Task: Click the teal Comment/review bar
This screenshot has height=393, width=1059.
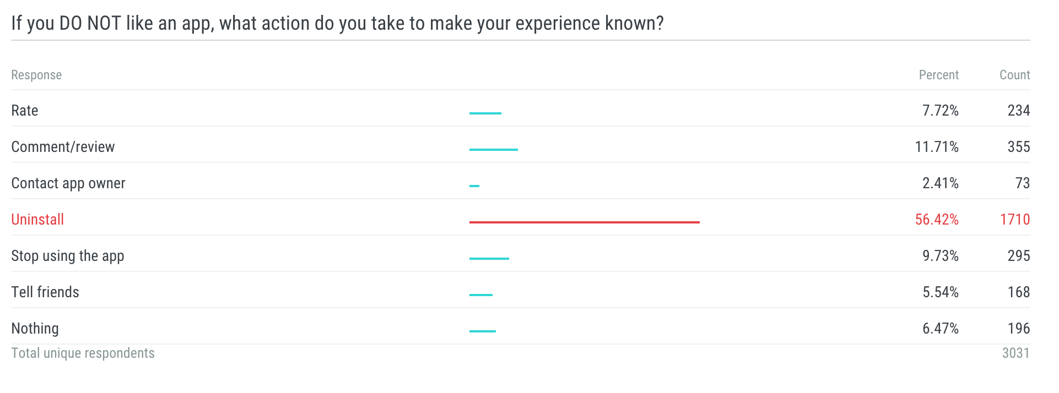Action: coord(494,149)
